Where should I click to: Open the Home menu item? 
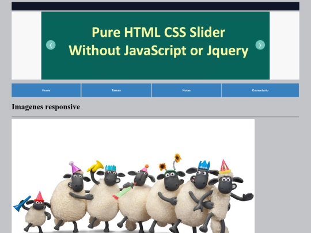[46, 90]
